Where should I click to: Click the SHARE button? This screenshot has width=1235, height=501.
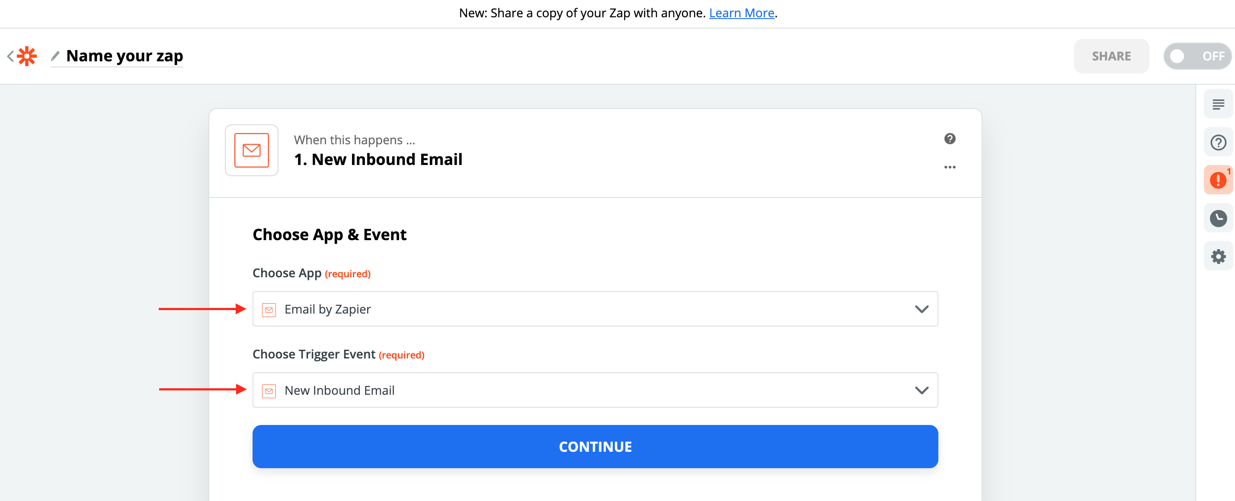[x=1111, y=56]
